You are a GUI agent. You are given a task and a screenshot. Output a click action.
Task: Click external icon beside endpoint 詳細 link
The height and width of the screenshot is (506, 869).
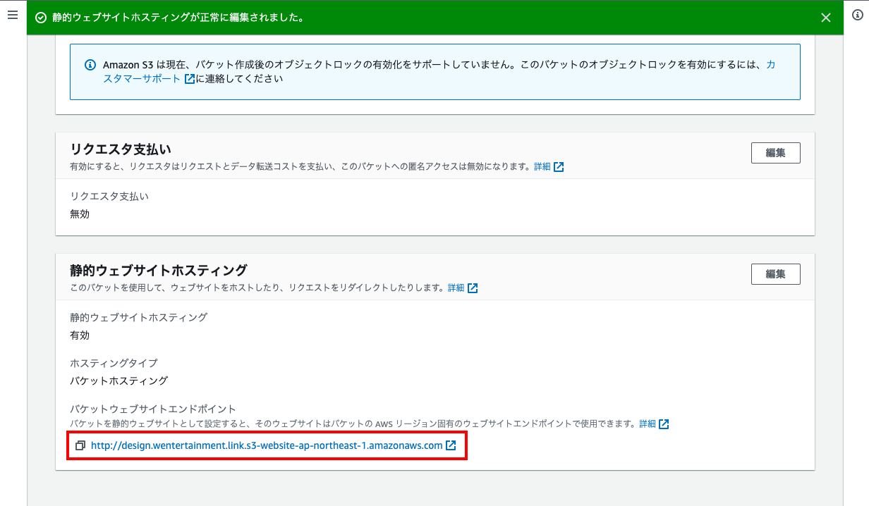click(x=664, y=424)
